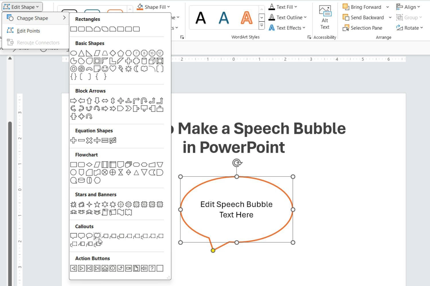Expand the Bring Forward arrow menu
This screenshot has height=286, width=430.
pyautogui.click(x=388, y=7)
